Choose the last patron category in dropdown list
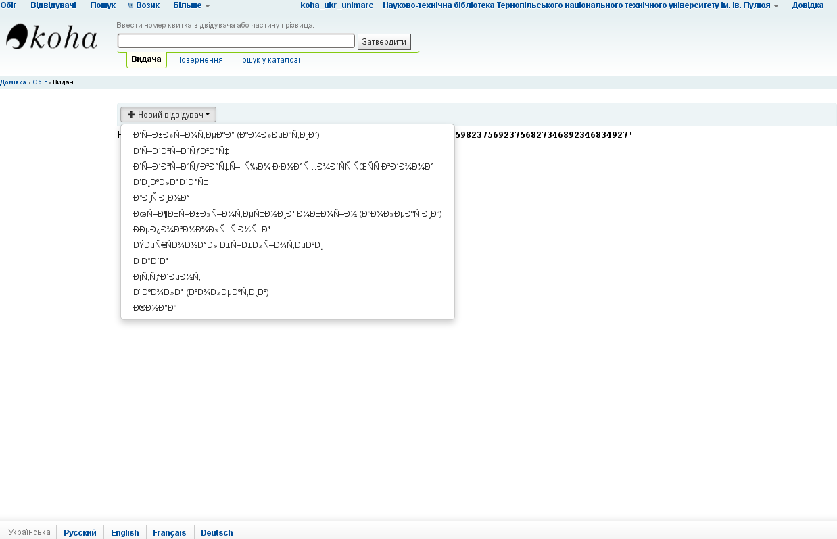Viewport: 837px width, 539px height. (155, 308)
